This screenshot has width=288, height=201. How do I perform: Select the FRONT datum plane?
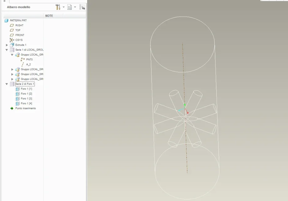pos(19,35)
